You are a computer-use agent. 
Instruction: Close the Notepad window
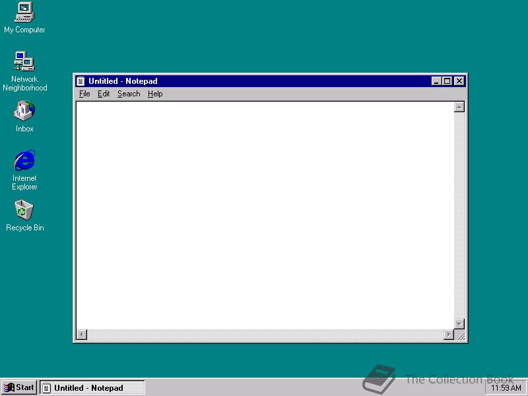point(459,81)
